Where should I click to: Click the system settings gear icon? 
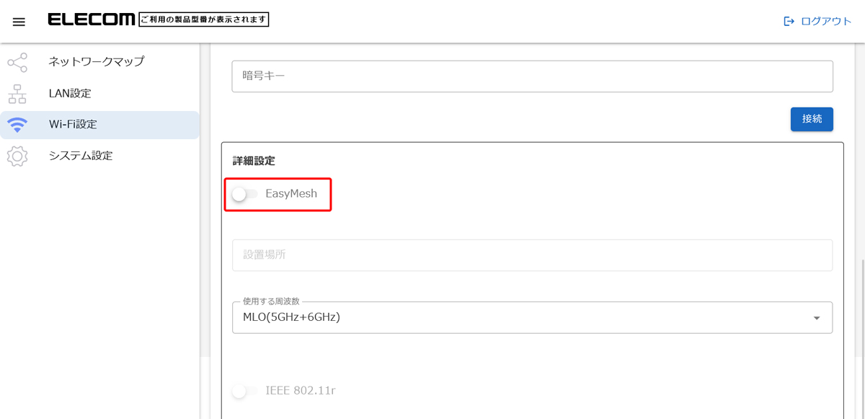coord(17,156)
